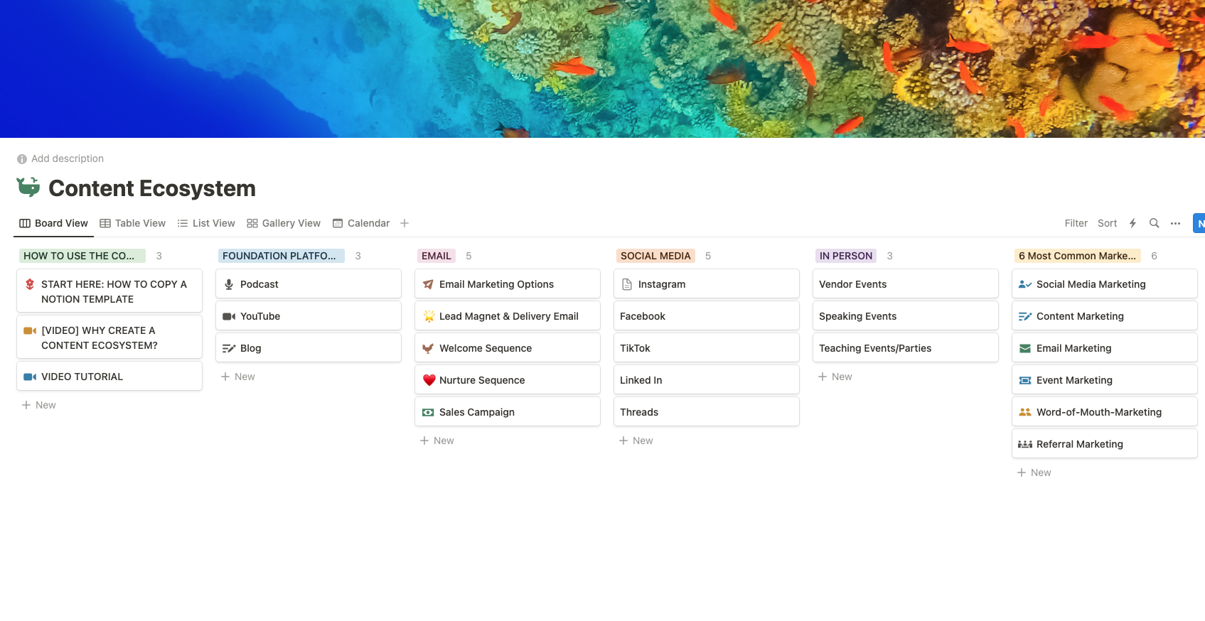Click the whale page icon next to Content Ecosystem
Viewport: 1205px width, 621px height.
click(x=28, y=187)
